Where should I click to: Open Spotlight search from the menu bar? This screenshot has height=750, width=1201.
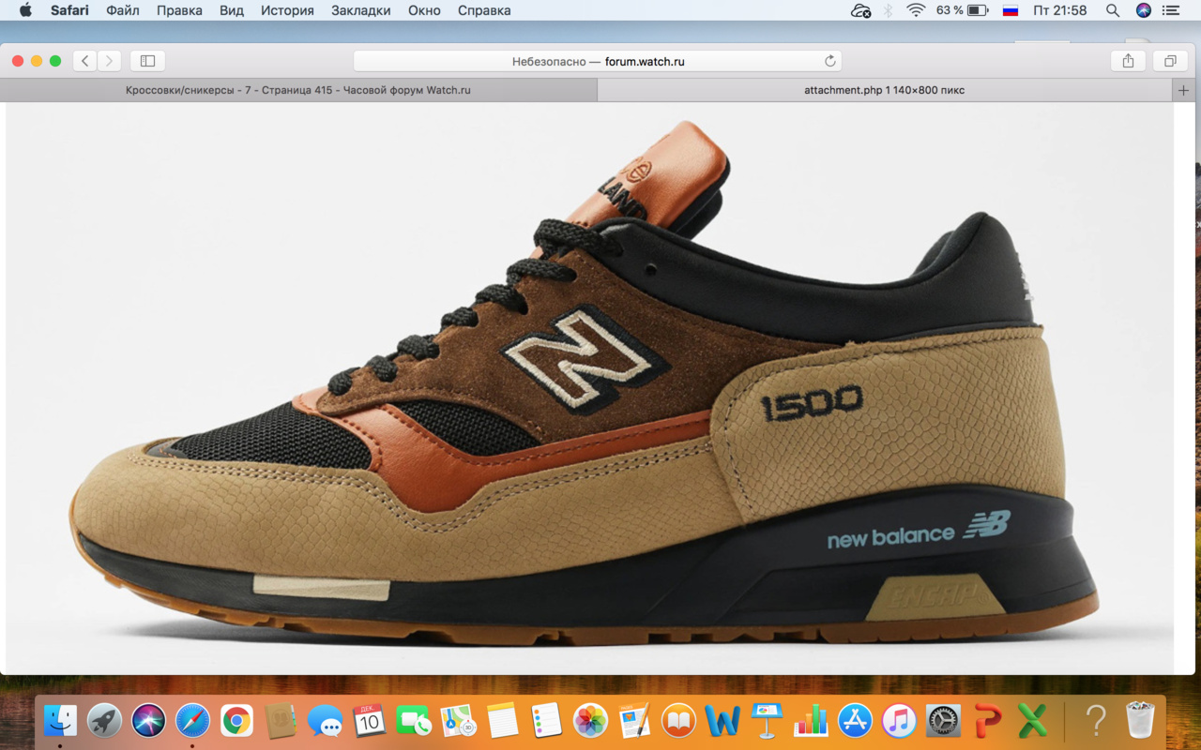point(1113,10)
